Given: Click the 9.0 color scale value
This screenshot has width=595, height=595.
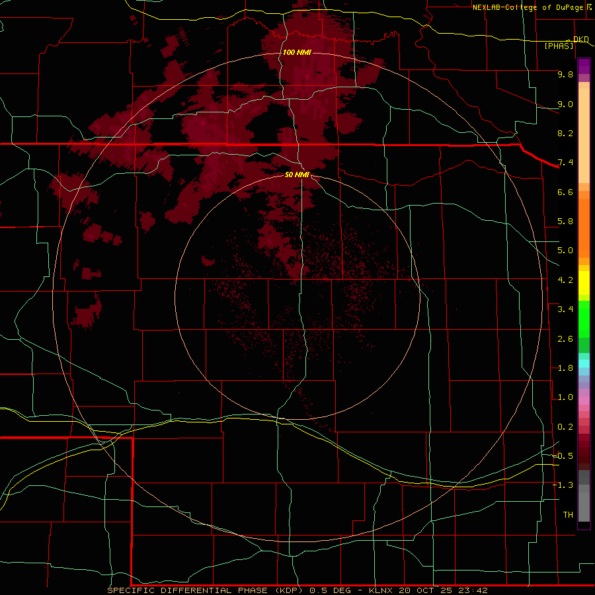Looking at the screenshot, I should coord(565,104).
